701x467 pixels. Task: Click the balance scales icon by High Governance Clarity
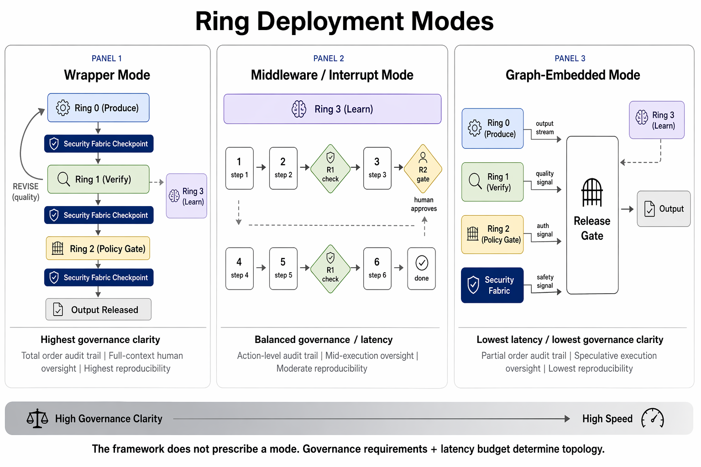pyautogui.click(x=37, y=418)
